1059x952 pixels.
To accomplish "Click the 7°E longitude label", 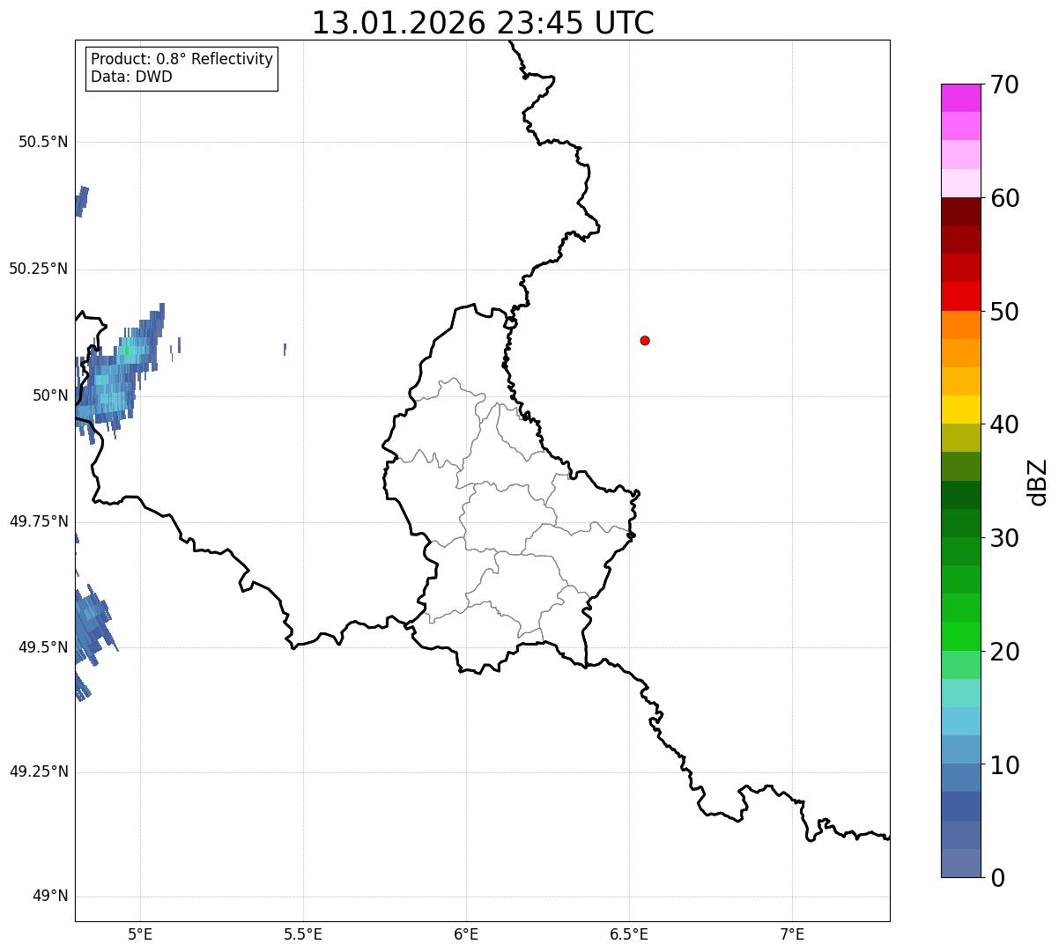I will [x=792, y=934].
